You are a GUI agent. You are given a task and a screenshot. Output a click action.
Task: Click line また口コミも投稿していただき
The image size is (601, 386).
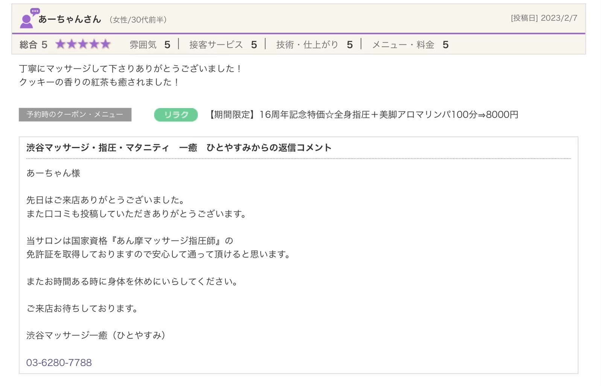[137, 214]
